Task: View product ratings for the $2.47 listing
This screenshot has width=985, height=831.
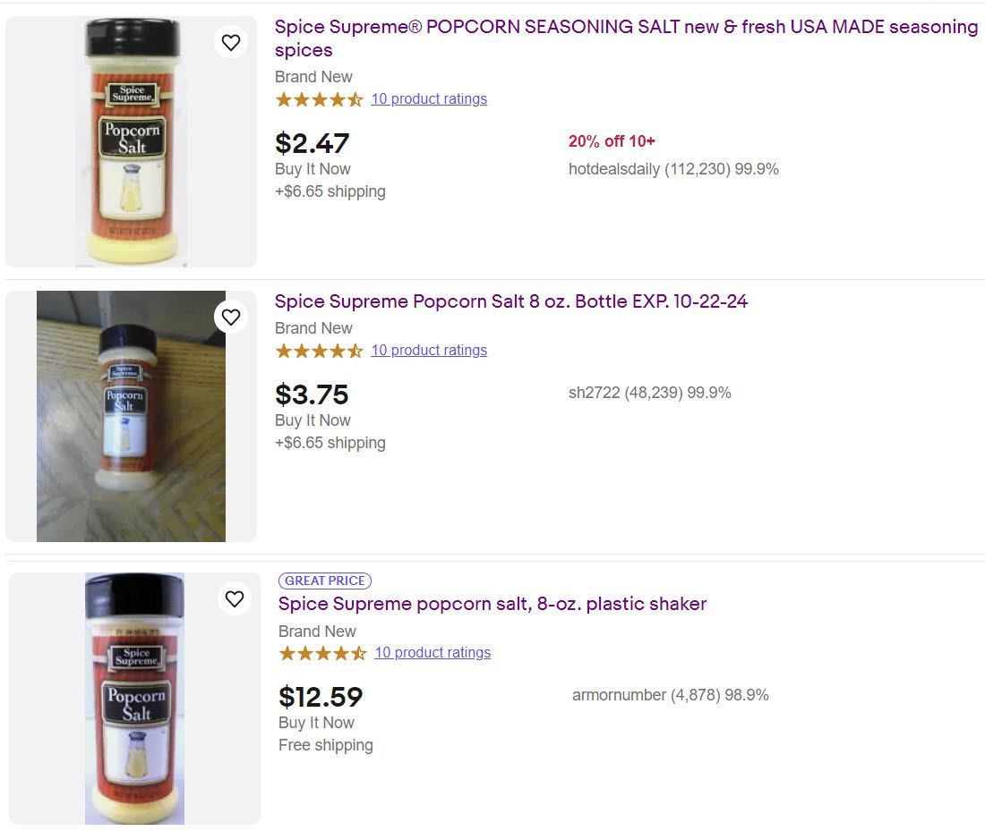Action: point(429,99)
